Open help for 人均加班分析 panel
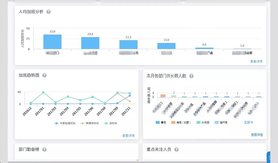Screen dimensions: 278x163 (x=48, y=12)
